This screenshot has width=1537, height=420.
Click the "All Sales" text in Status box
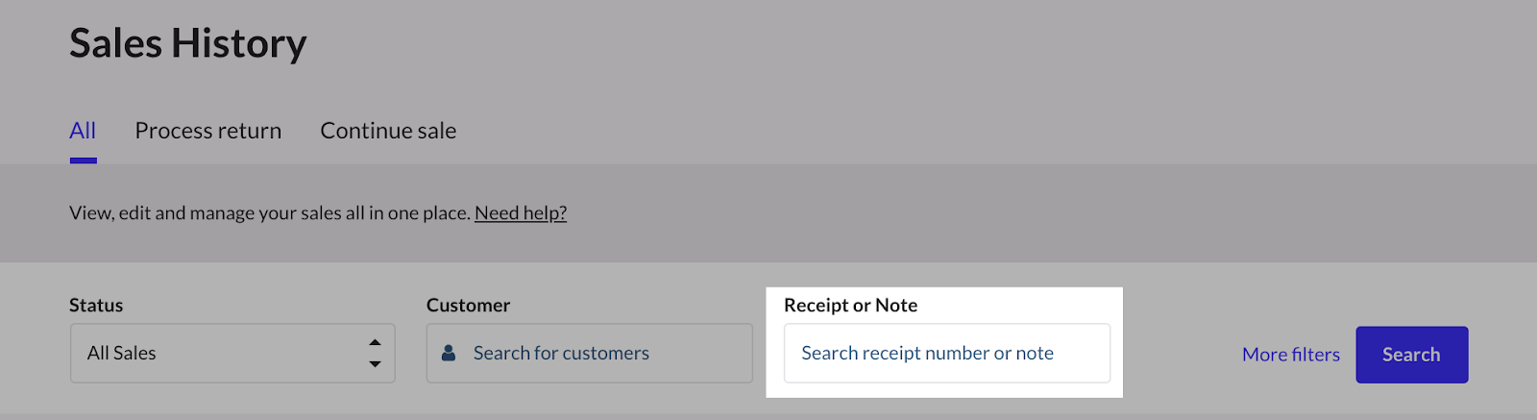[x=122, y=354]
